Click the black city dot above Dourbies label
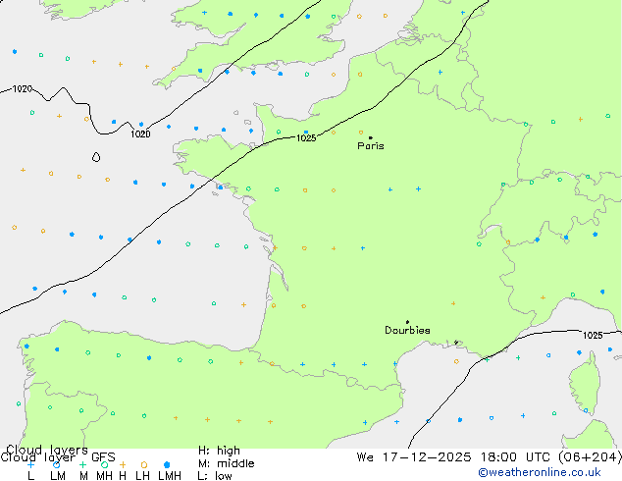Viewport: 622px width, 481px height. pos(407,322)
